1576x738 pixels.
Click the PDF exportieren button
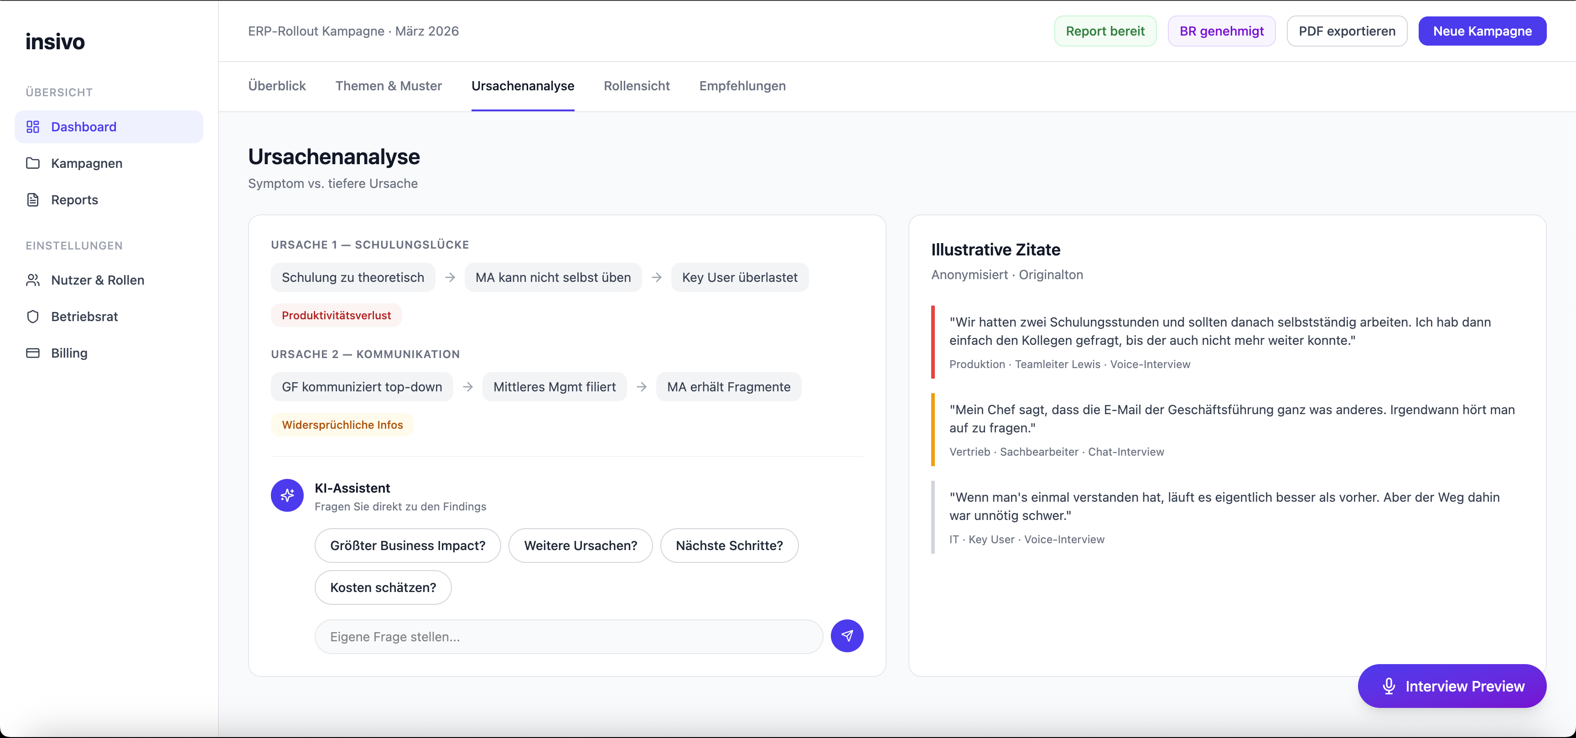tap(1347, 31)
